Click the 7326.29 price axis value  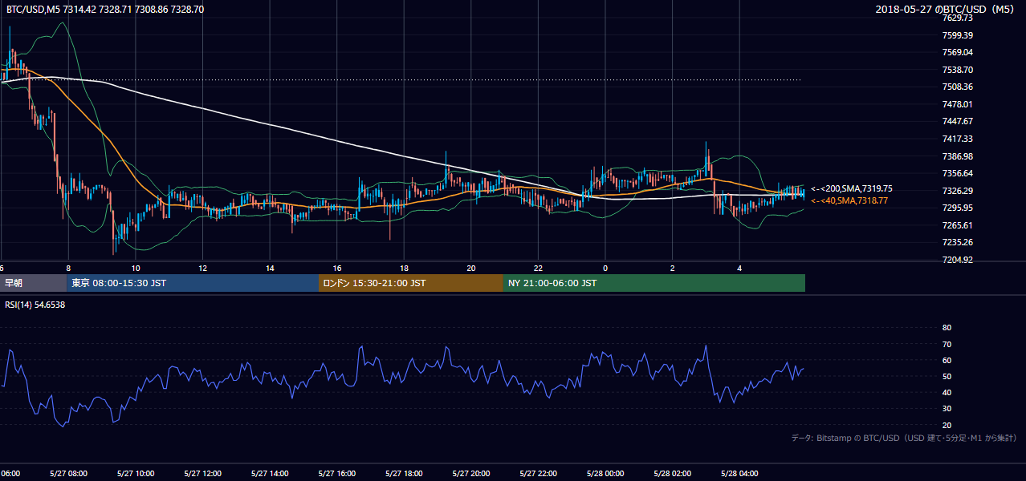pyautogui.click(x=957, y=191)
